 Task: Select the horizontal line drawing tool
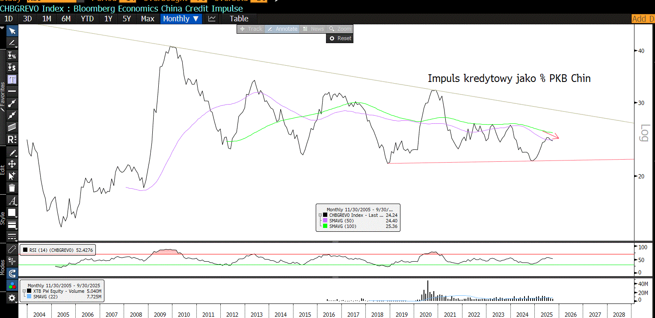[12, 91]
